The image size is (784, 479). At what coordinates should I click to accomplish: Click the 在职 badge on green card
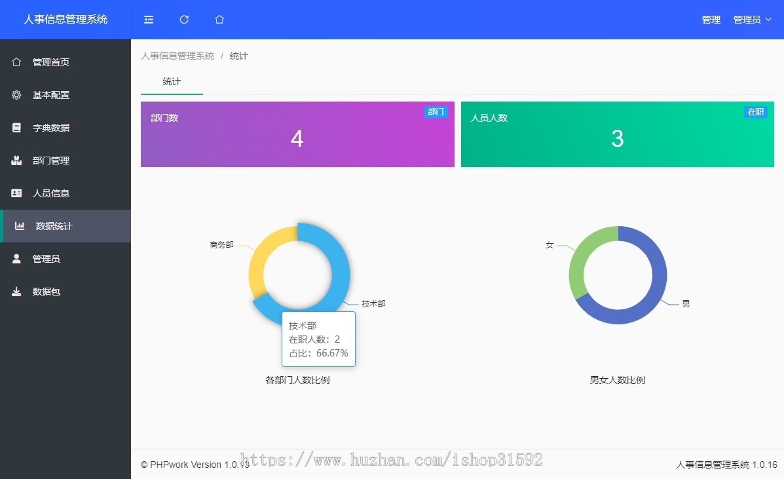755,112
